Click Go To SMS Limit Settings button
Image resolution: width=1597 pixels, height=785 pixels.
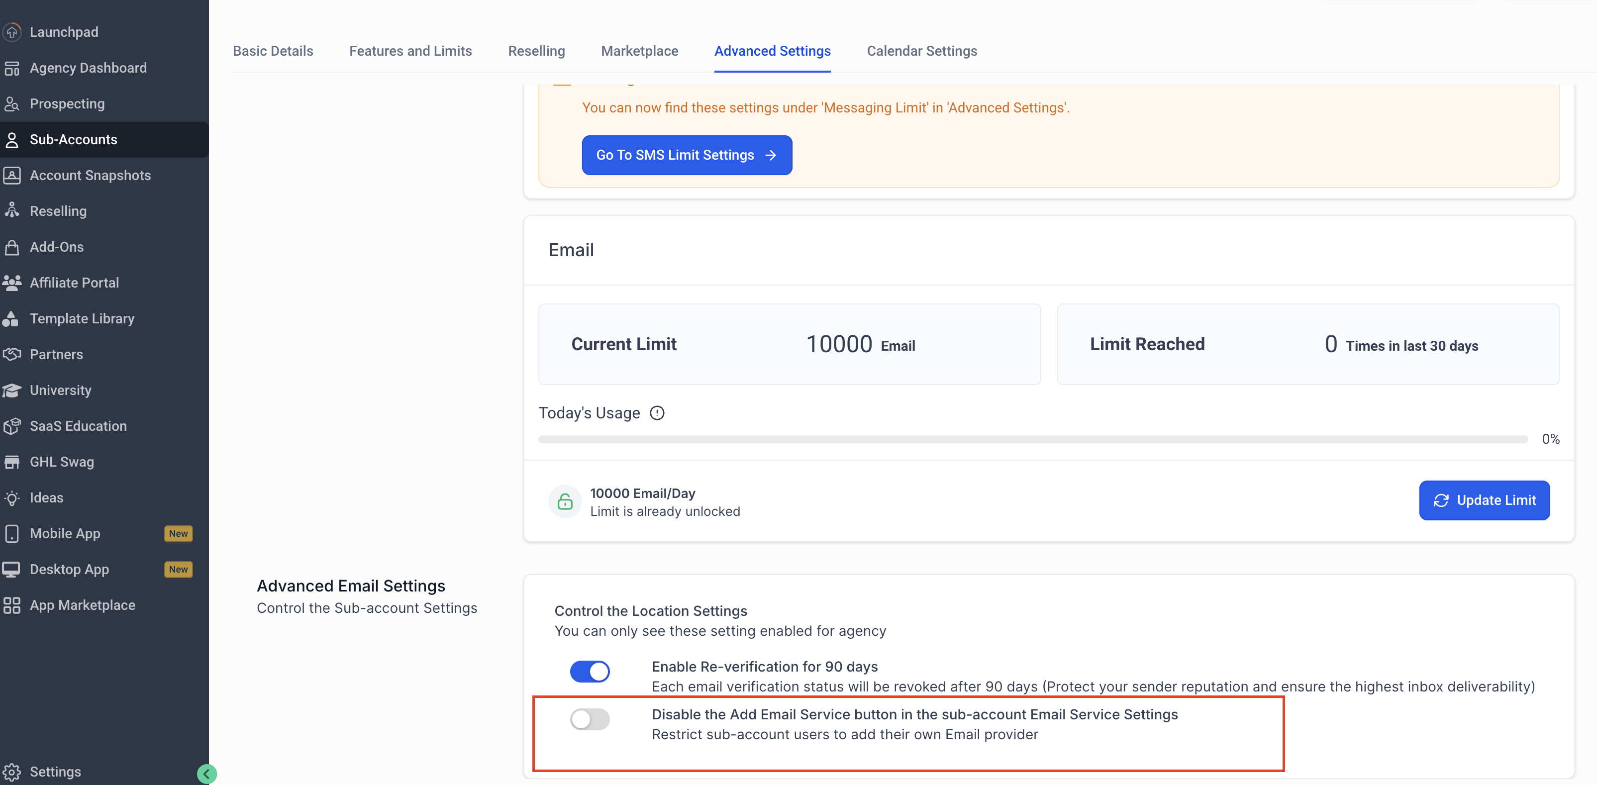[686, 155]
